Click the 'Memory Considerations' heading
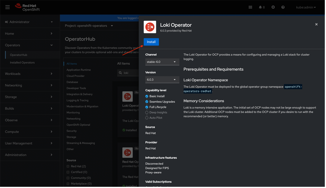326x188 pixels. [204, 101]
